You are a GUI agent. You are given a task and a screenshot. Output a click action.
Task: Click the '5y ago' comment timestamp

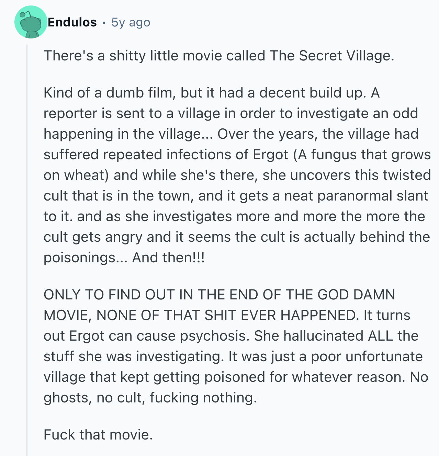[x=131, y=22]
